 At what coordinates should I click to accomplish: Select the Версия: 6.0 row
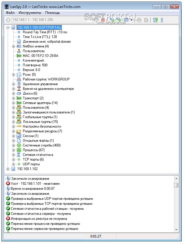(31, 70)
